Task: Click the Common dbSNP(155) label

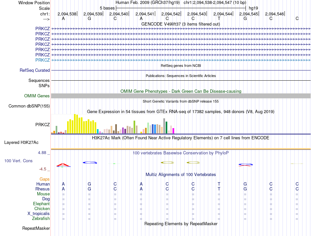Action: pos(29,106)
